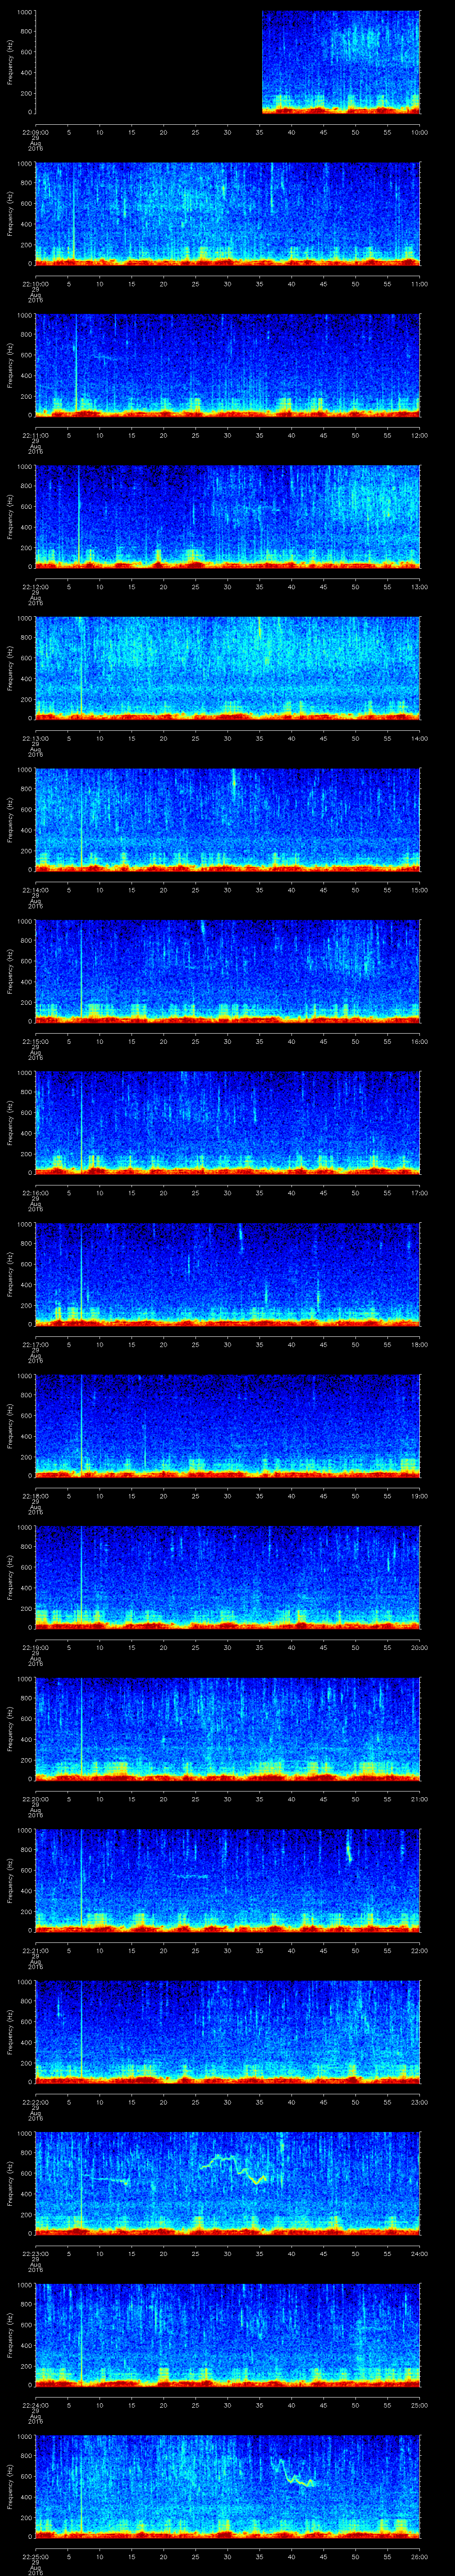Select the tall vertical spike in 22:12 spectrogram
455x2576 pixels.
[x=79, y=515]
